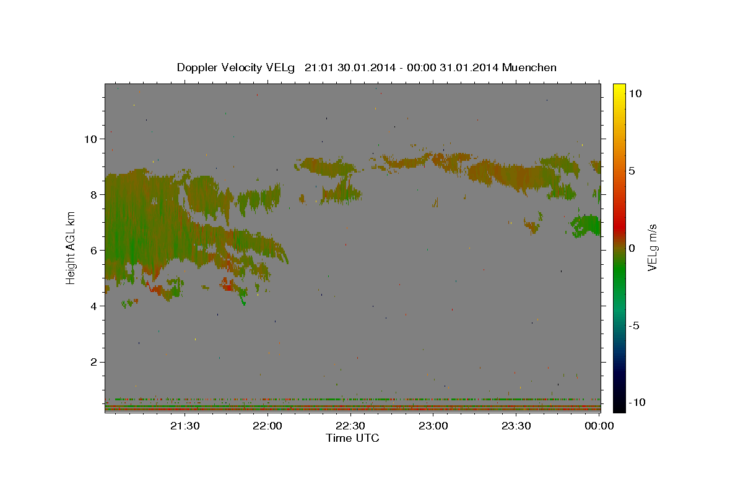Click the height tick label 8
The height and width of the screenshot is (495, 743).
pos(94,194)
